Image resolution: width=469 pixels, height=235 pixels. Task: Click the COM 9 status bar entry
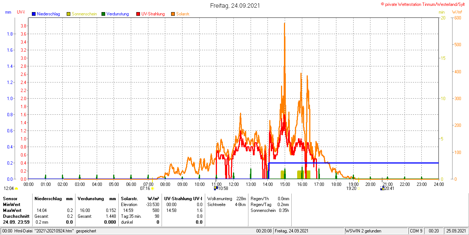[416, 231]
